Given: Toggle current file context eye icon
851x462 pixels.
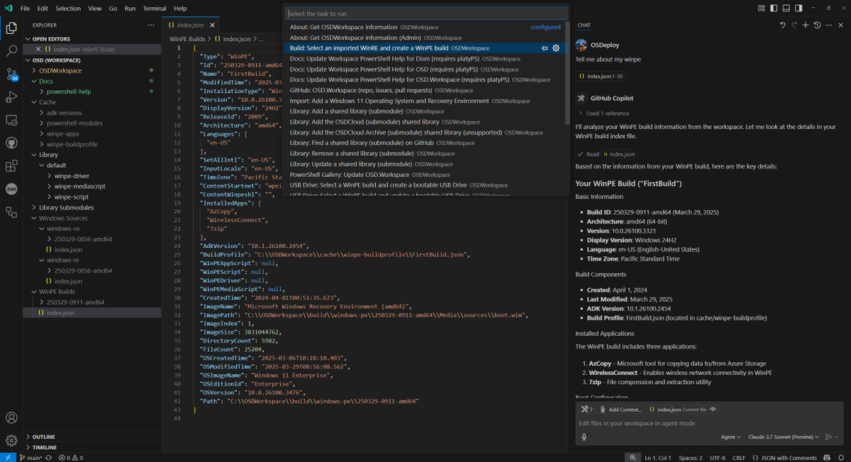Looking at the screenshot, I should pos(713,410).
